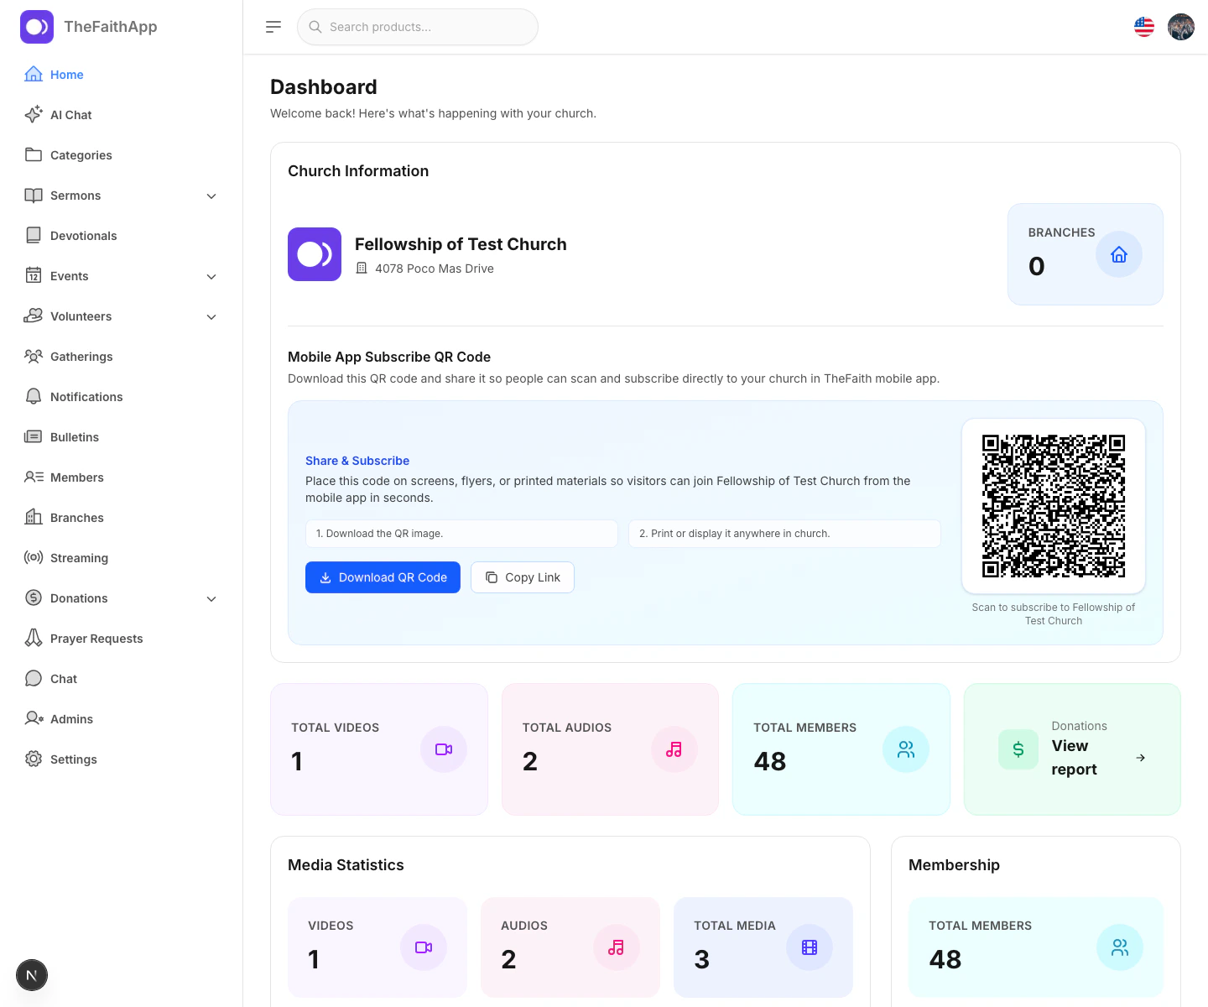Click the Branches building icon
This screenshot has width=1208, height=1007.
point(34,517)
